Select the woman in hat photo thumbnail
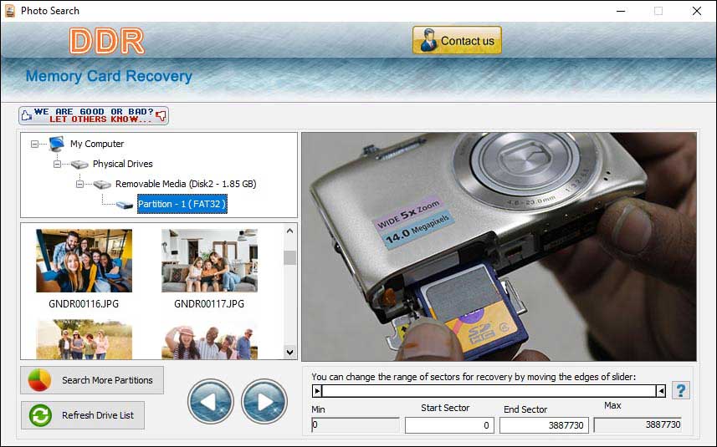 (x=209, y=339)
